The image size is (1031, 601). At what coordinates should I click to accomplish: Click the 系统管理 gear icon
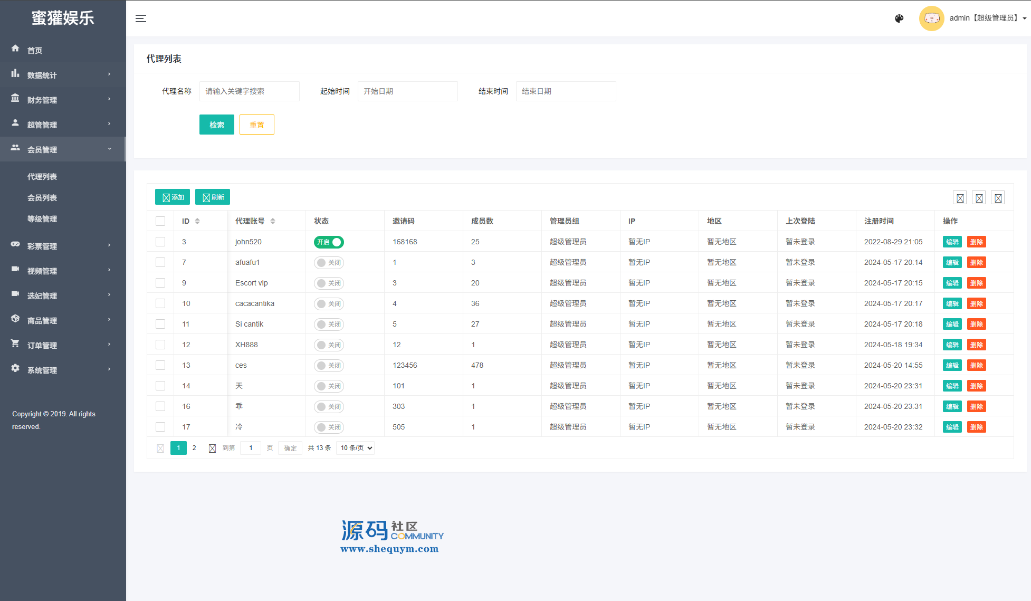coord(15,368)
